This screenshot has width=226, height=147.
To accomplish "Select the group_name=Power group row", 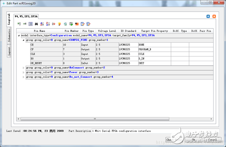I will click(x=119, y=72).
